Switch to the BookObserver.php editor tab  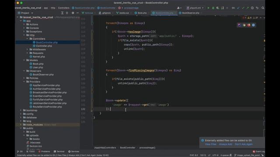coord(189,13)
